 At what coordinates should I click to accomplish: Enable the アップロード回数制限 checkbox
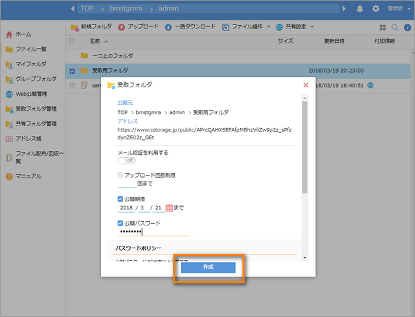point(120,175)
